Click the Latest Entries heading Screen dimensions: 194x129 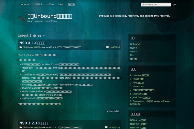pos(31,35)
